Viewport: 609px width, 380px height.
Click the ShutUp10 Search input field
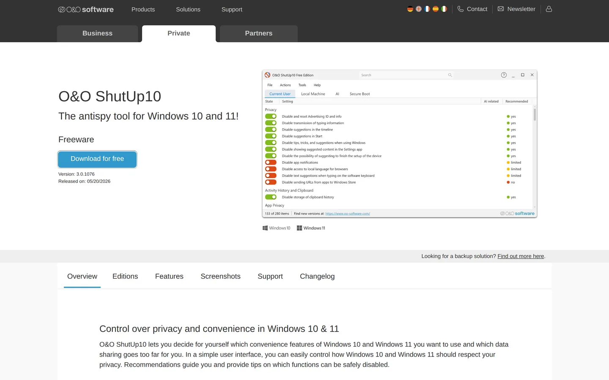coord(406,75)
